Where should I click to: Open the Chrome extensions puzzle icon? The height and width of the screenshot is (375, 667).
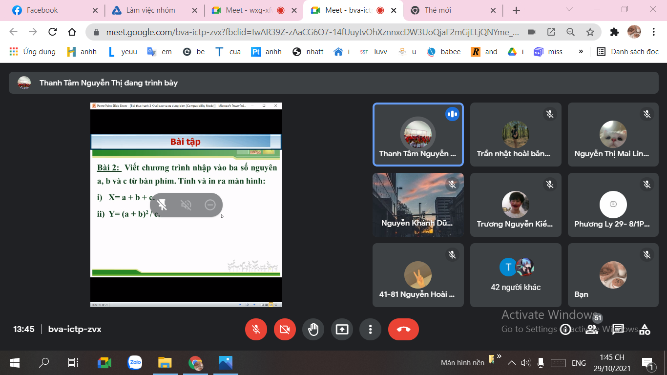614,32
